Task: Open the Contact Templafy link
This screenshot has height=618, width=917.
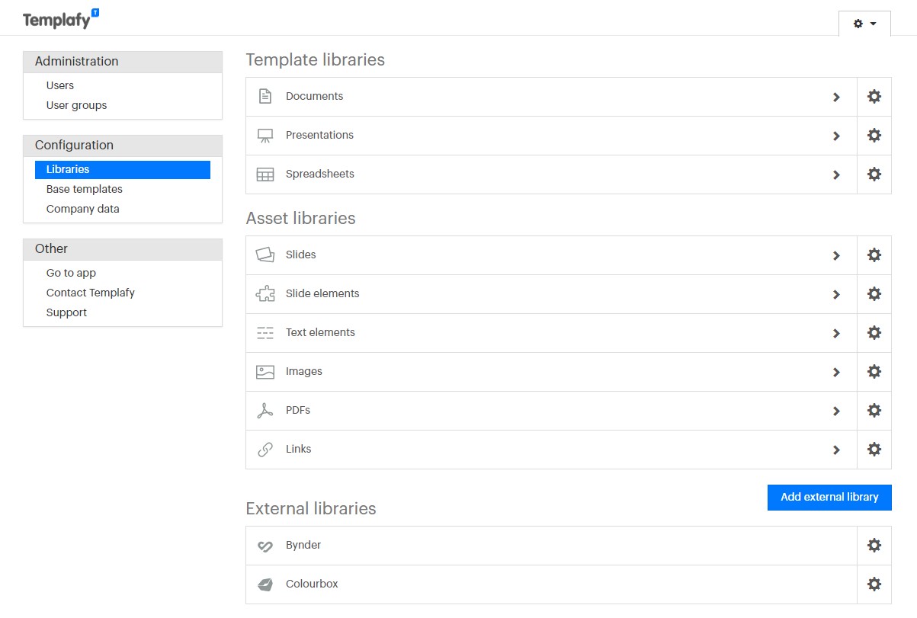Action: [x=91, y=293]
